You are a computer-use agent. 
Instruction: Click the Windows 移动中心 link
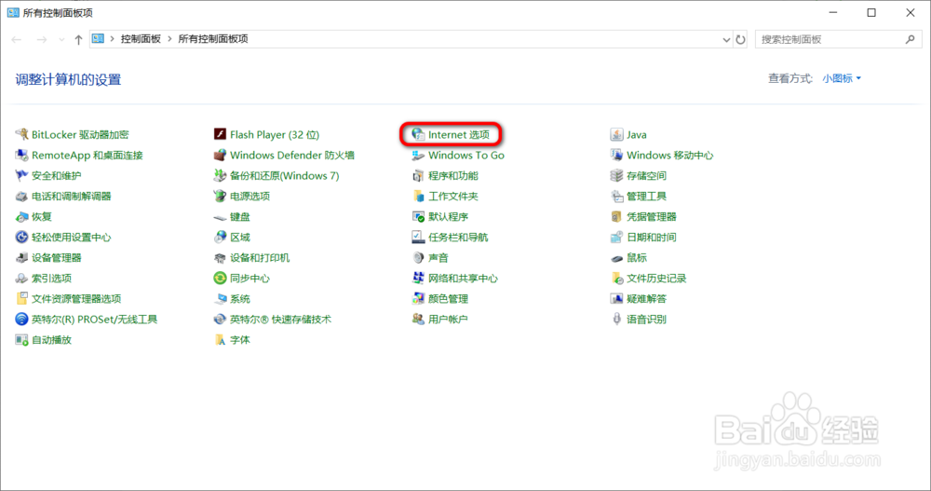pyautogui.click(x=669, y=156)
